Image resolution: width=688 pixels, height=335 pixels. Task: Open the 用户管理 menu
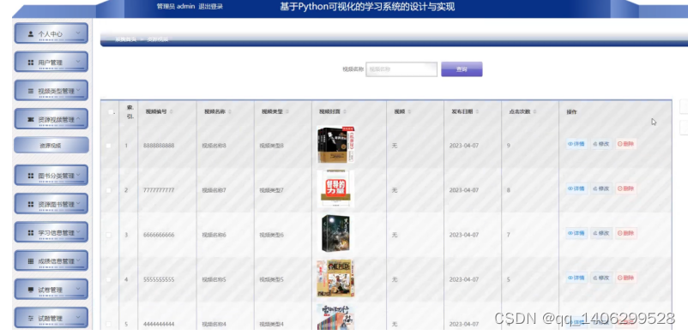pyautogui.click(x=51, y=62)
